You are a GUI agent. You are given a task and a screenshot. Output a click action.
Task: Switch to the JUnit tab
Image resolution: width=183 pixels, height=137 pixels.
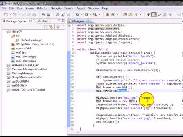(43, 21)
